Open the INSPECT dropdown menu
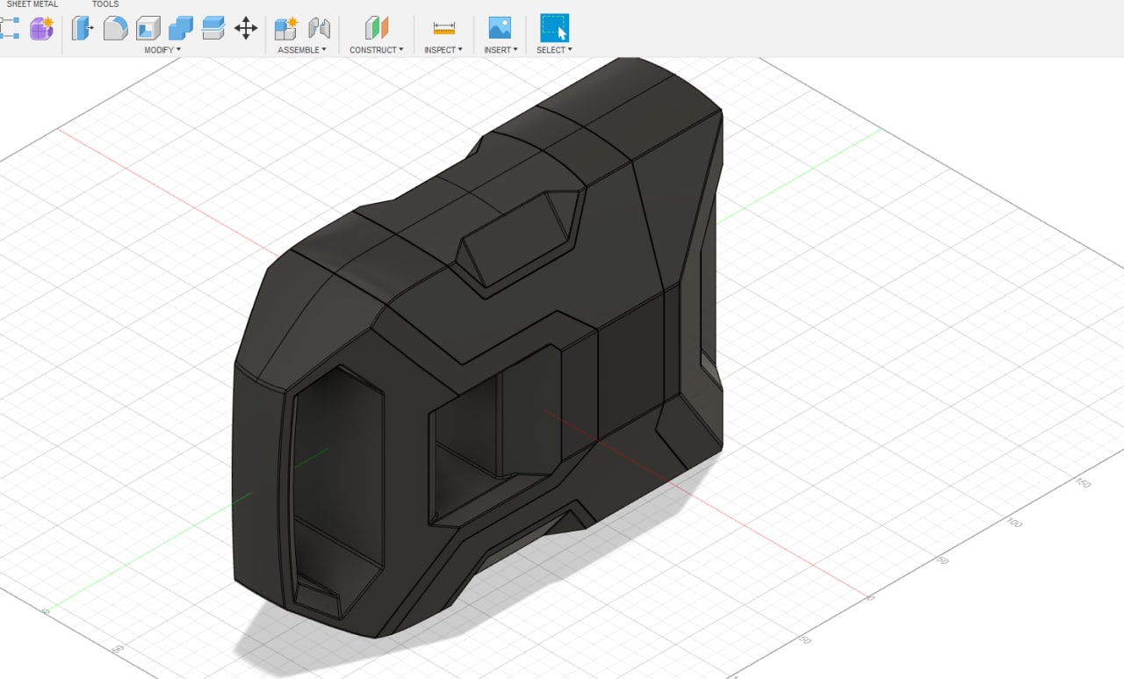Image resolution: width=1124 pixels, height=679 pixels. pyautogui.click(x=443, y=50)
